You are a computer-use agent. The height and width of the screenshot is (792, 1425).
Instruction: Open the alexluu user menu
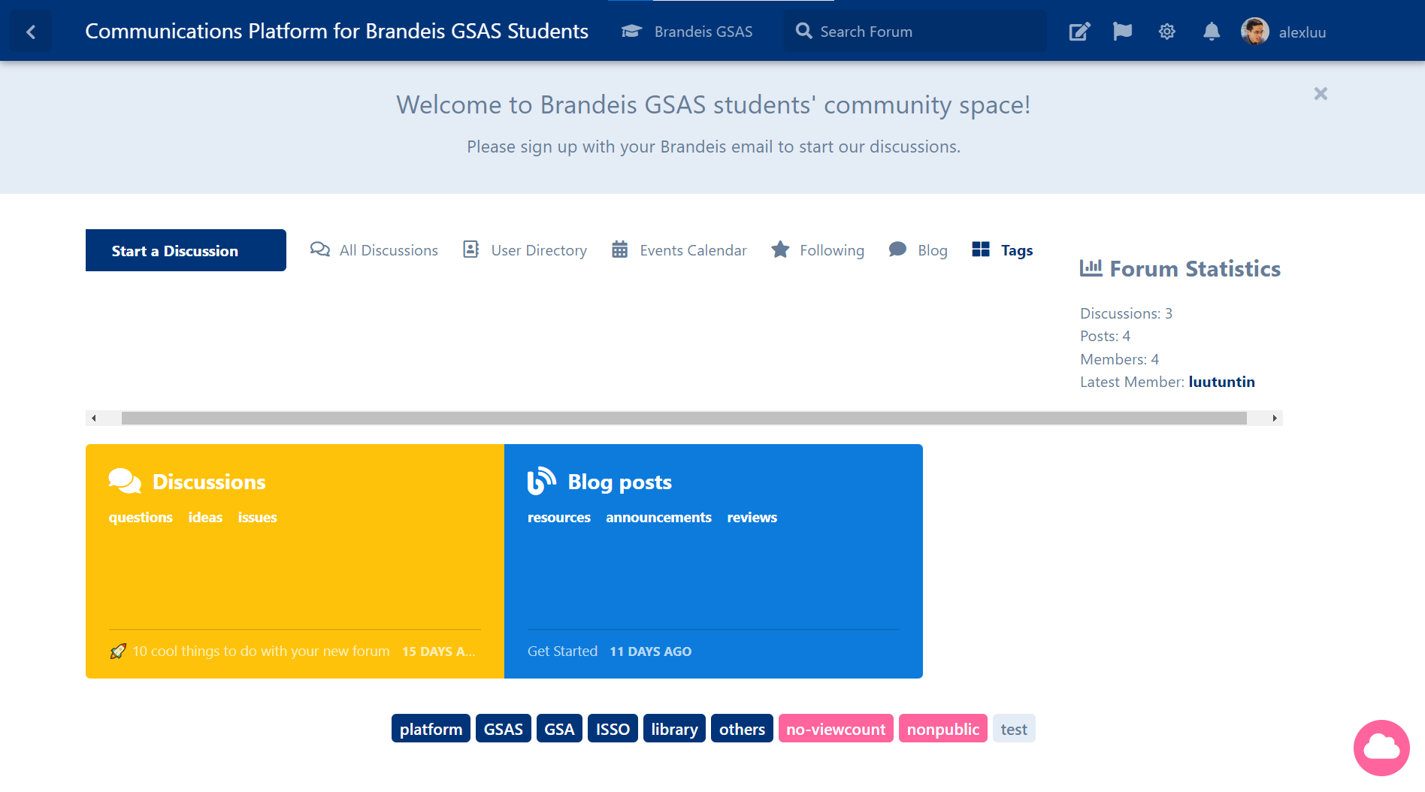(1302, 32)
